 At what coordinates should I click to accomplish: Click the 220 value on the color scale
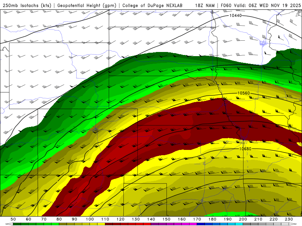(273, 219)
